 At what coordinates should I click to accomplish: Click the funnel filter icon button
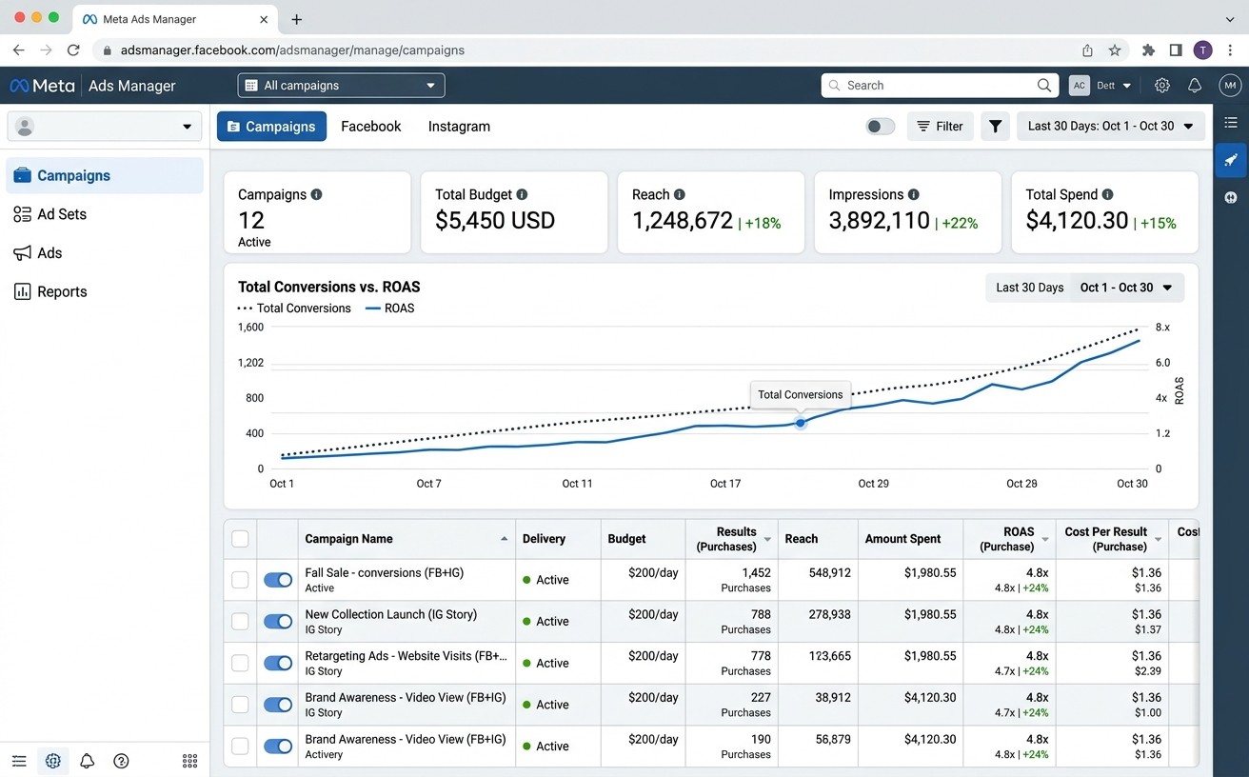[x=995, y=126]
